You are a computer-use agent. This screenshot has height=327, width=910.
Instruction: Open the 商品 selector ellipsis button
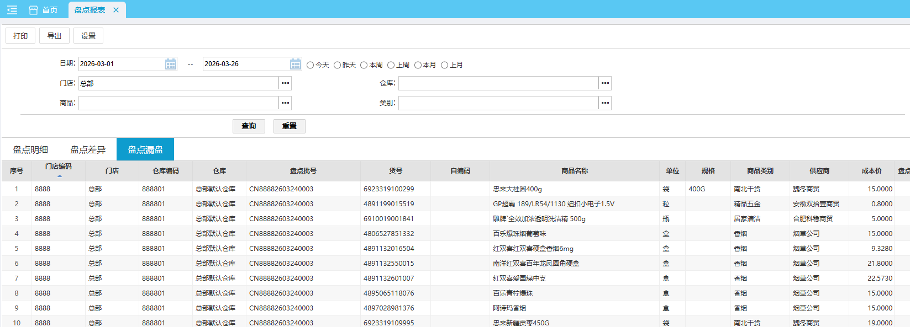[x=285, y=103]
